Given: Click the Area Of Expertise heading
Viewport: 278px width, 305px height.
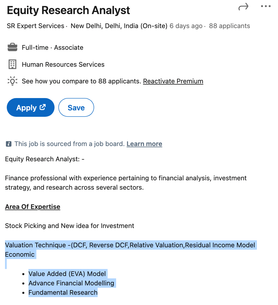Looking at the screenshot, I should coord(33,207).
